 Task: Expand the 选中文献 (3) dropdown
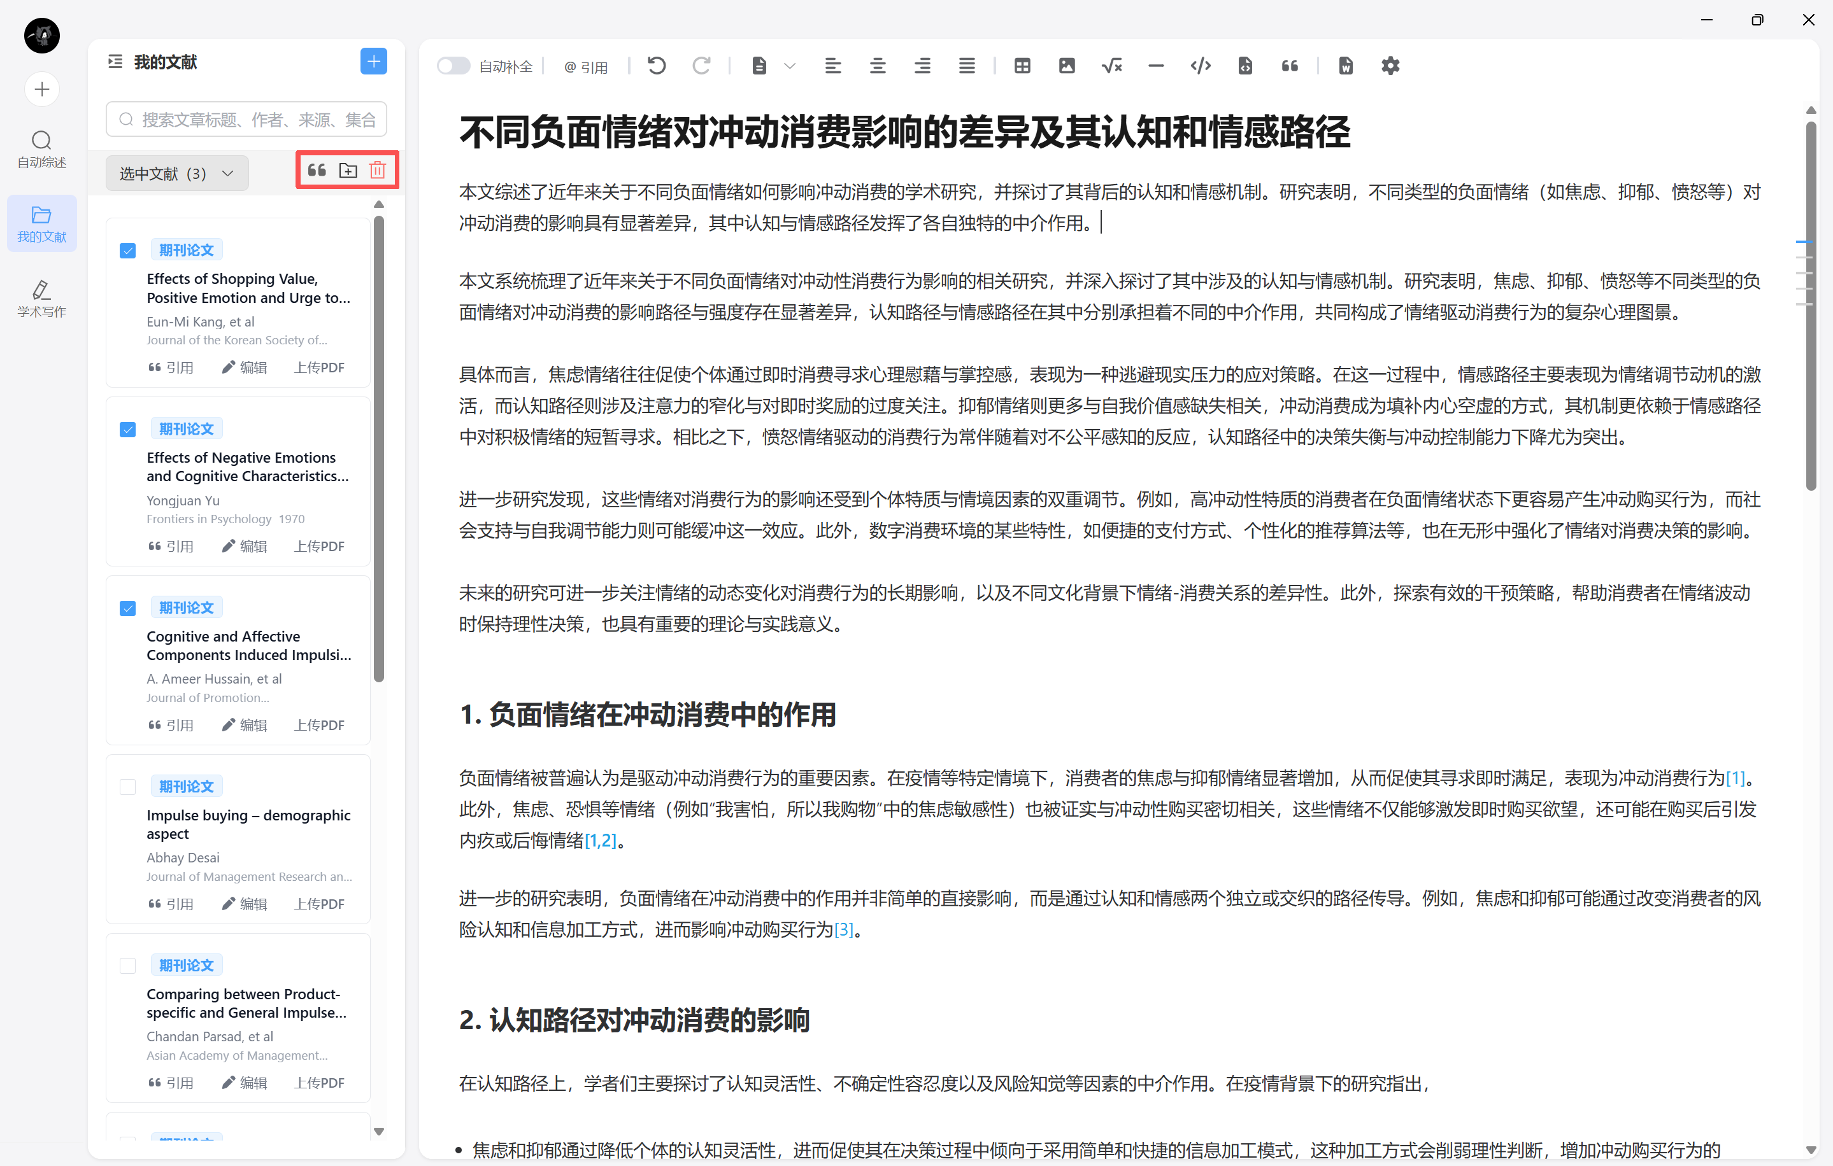[x=176, y=173]
